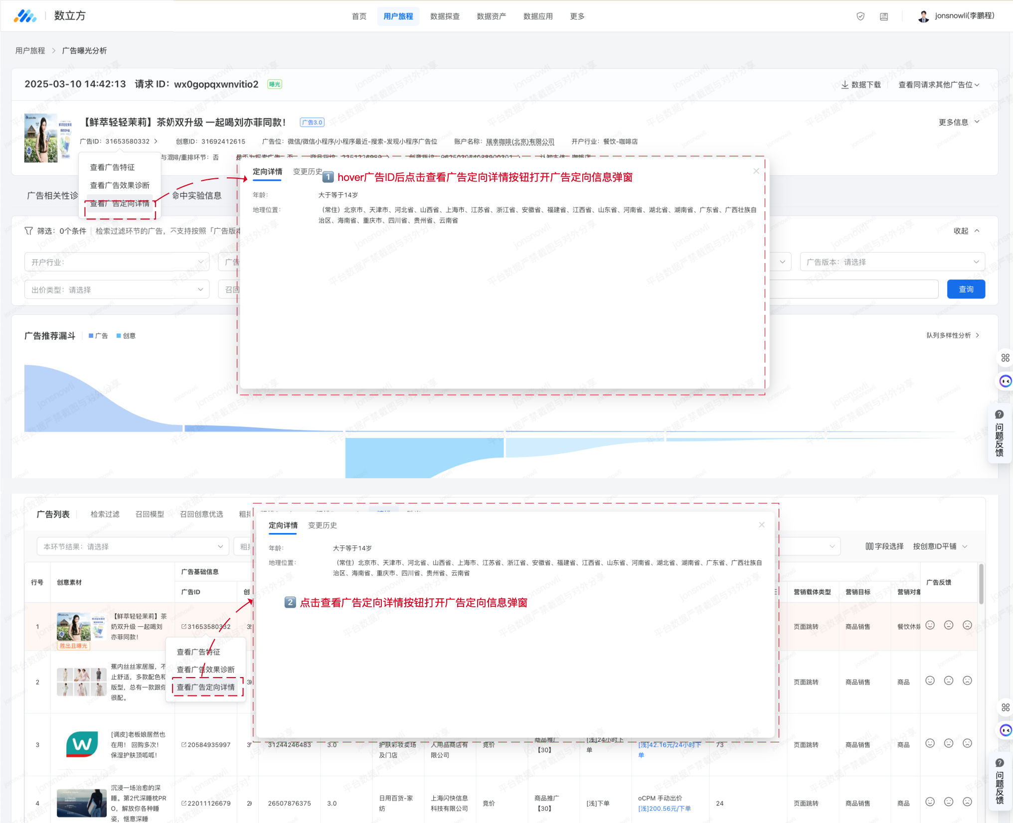Viewport: 1013px width, 823px height.
Task: Open the 广告版本 dropdown
Action: pyautogui.click(x=892, y=262)
